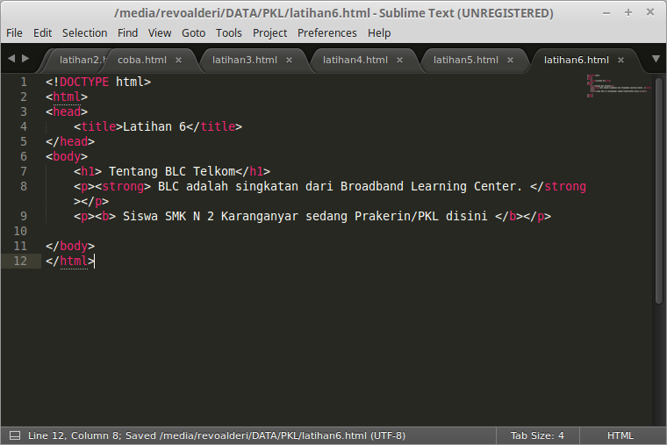667x445 pixels.
Task: Click line number 10 in the gutter
Action: (20, 231)
